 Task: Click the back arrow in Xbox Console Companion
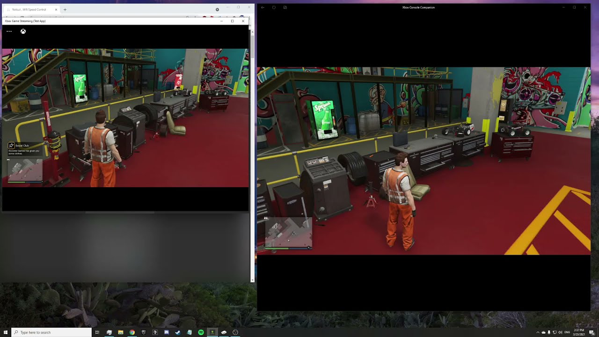pyautogui.click(x=263, y=7)
